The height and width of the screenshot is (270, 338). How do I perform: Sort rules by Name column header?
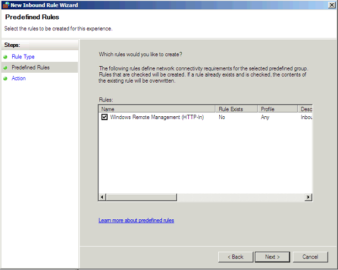coord(157,109)
